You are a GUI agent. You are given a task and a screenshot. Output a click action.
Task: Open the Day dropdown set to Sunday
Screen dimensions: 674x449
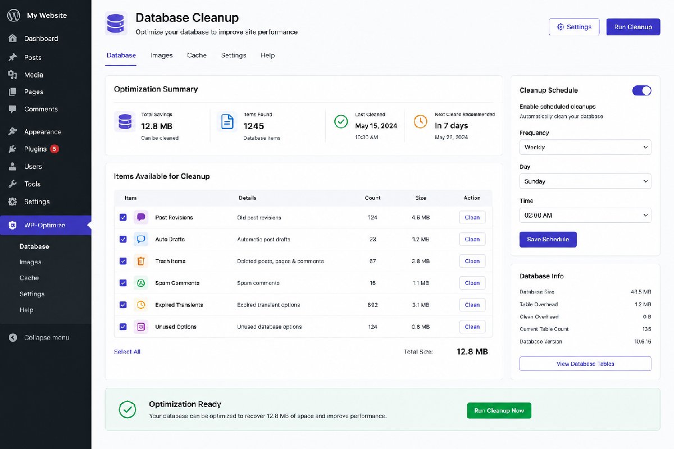pyautogui.click(x=585, y=181)
